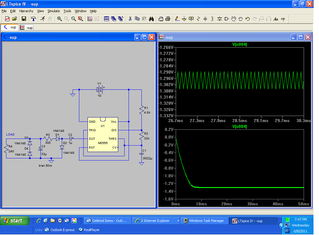Open the File menu
Viewport: 319px width, 235px height.
4,11
